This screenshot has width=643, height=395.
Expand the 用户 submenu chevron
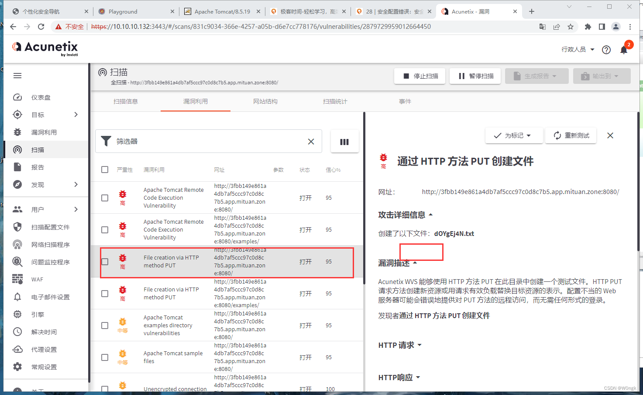coord(76,209)
